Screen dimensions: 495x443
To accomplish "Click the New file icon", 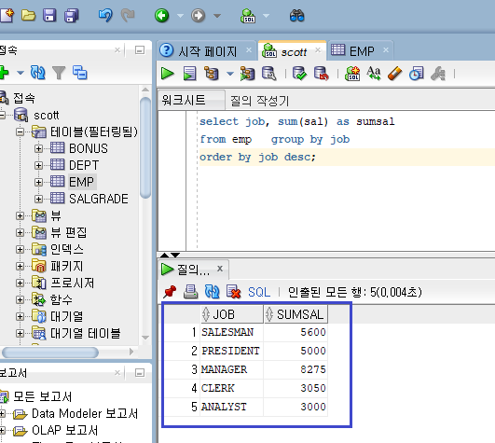I will click(7, 15).
